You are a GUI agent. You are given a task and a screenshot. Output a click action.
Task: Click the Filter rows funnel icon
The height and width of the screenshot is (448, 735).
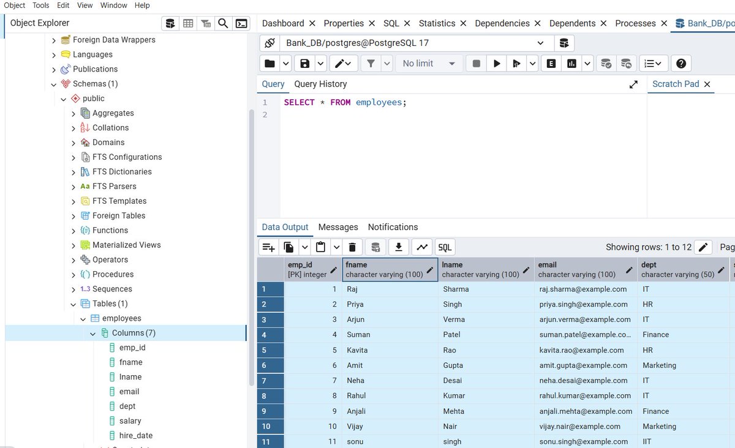point(371,63)
